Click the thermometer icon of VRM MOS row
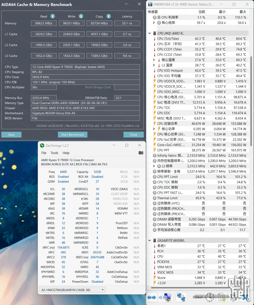This screenshot has height=305, width=254. 155,267
